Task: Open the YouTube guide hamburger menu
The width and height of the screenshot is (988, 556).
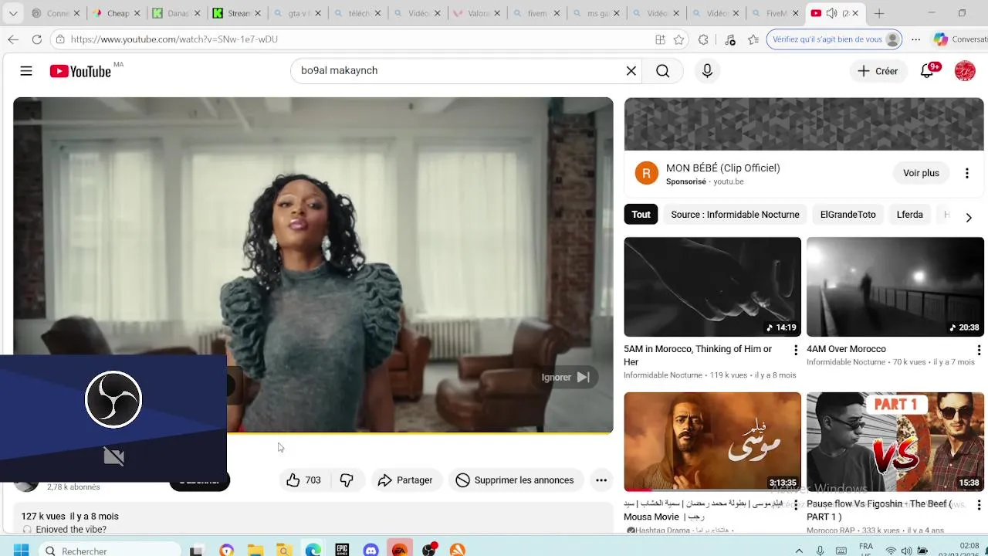Action: [x=26, y=71]
